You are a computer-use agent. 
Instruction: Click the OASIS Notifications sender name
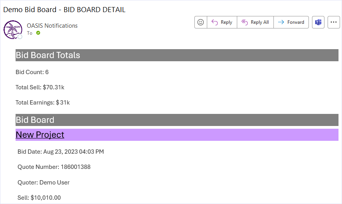coord(52,26)
